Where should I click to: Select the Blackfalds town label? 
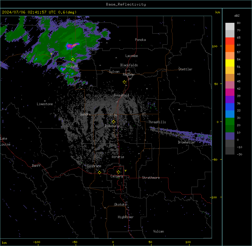click(129, 65)
